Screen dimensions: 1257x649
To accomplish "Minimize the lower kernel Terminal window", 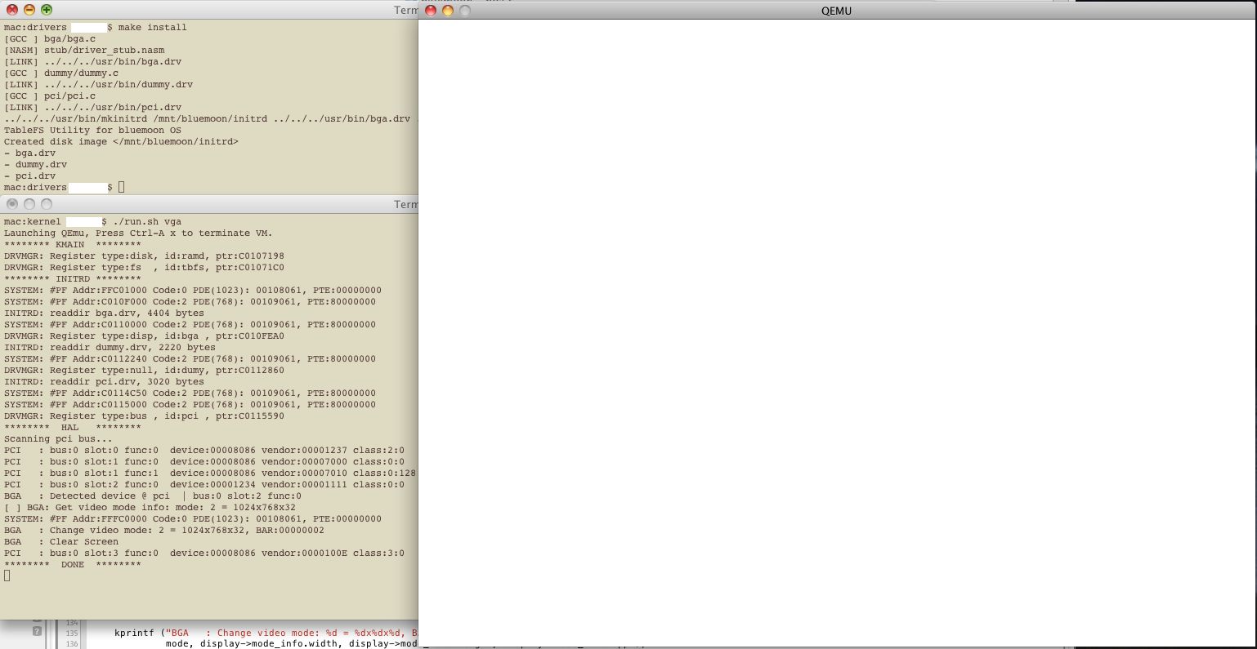I will click(x=29, y=204).
